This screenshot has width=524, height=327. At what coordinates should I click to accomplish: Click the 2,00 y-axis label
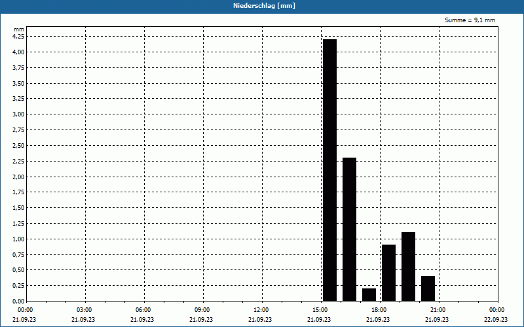pyautogui.click(x=18, y=177)
